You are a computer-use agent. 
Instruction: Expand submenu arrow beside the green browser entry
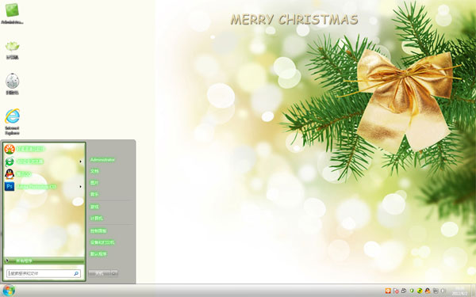80,162
